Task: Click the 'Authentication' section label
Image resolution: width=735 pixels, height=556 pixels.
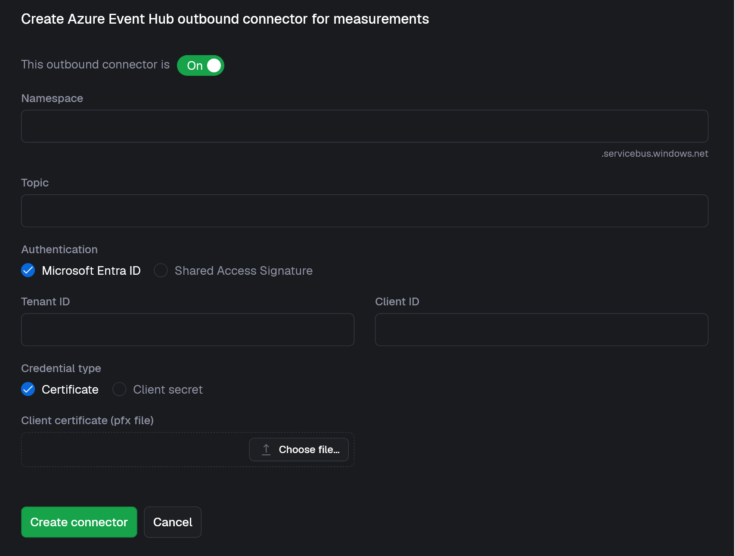Action: 59,249
